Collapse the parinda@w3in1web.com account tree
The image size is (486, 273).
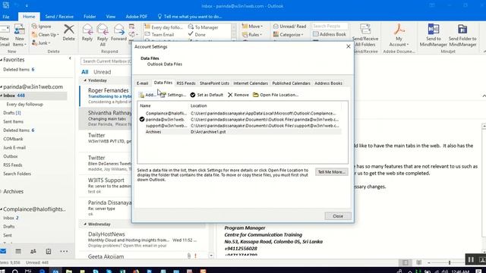tap(2, 87)
